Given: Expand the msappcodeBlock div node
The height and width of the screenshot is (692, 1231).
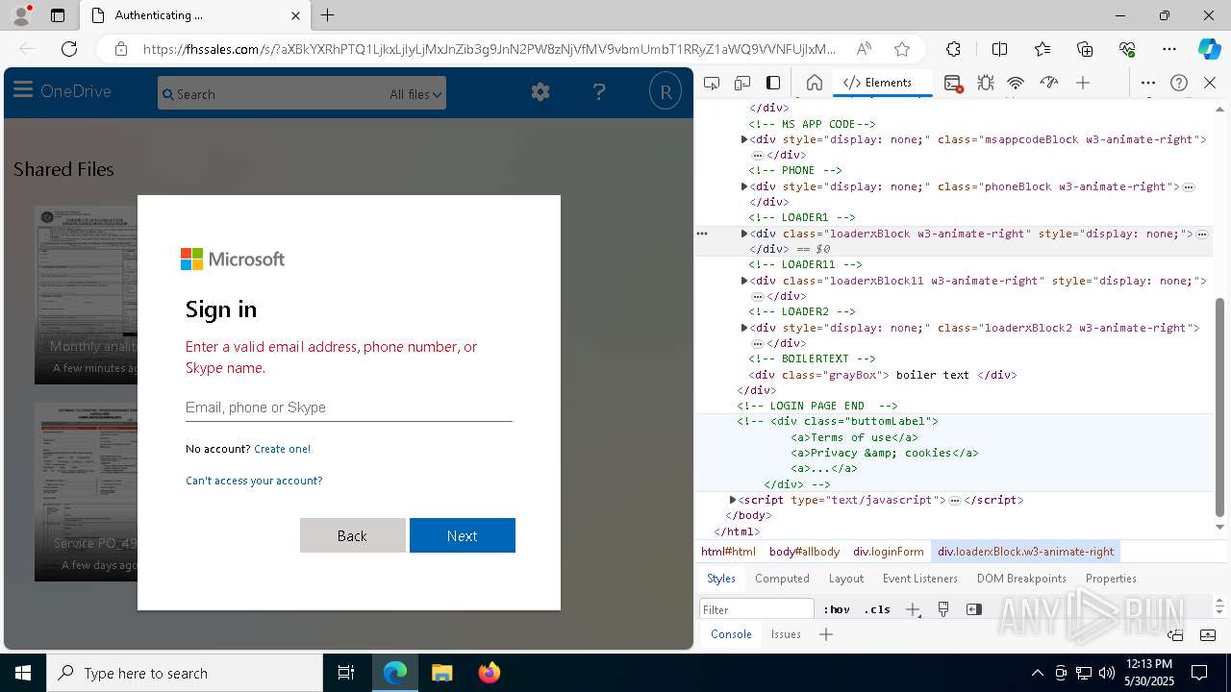Looking at the screenshot, I should [744, 139].
